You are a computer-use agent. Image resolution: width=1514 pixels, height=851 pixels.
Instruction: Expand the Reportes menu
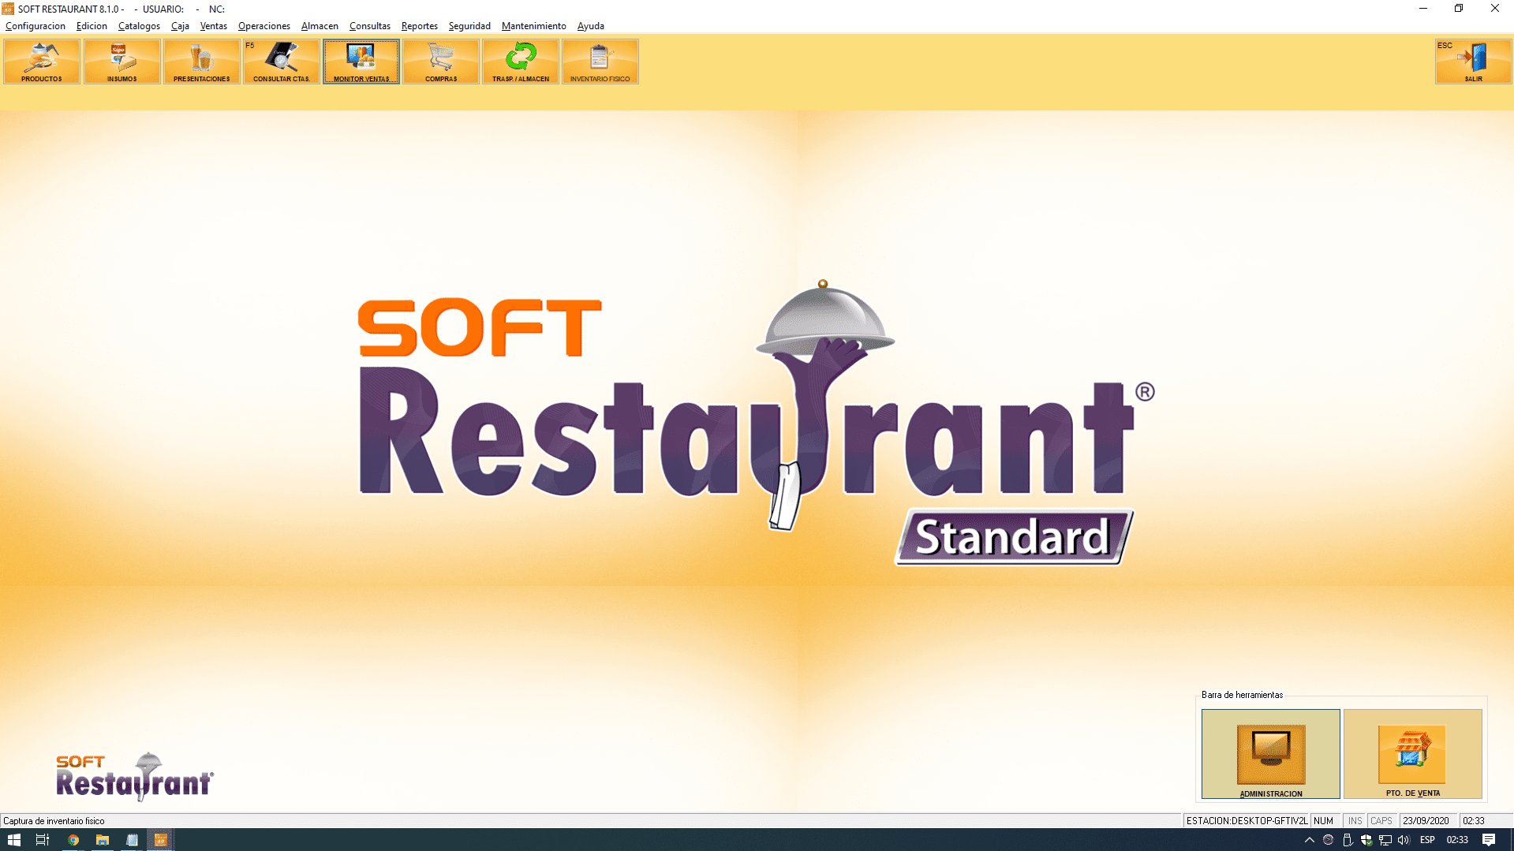pyautogui.click(x=419, y=26)
